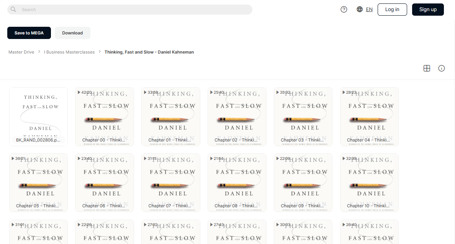This screenshot has height=244, width=455.
Task: Click play icon on the 31:01 item
Action: 13,224
